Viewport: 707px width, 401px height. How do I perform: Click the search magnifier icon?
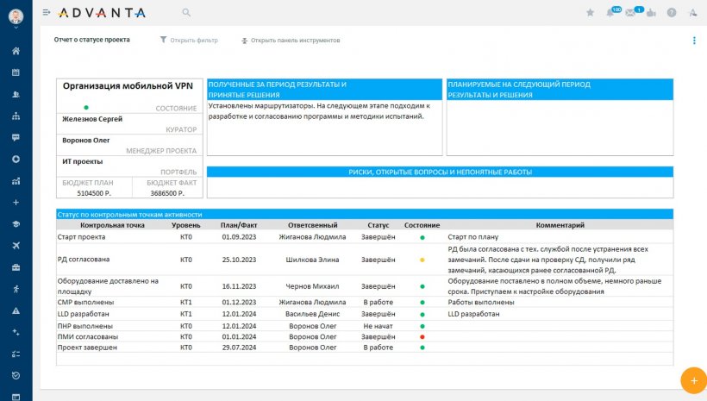[186, 13]
